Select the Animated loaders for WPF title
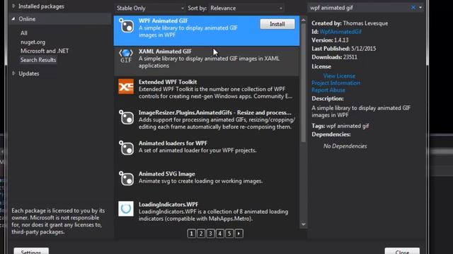 [x=173, y=143]
